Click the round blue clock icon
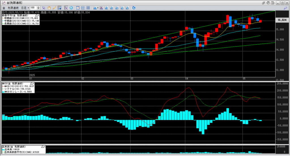 tap(71, 8)
